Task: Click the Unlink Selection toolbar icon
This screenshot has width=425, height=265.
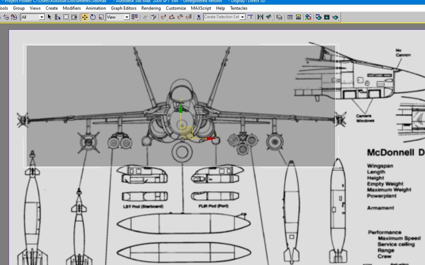Action: (6, 17)
